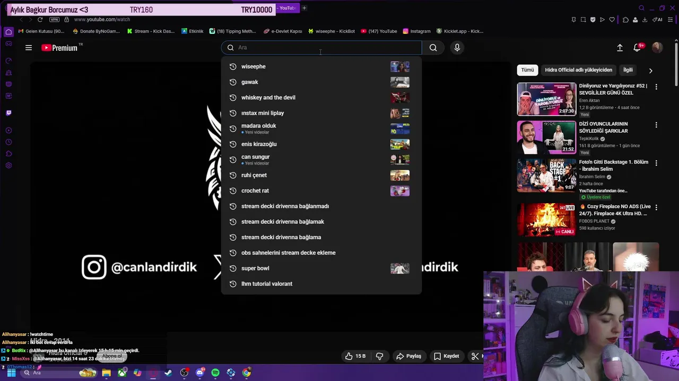
Task: Open Dizi Oyuncularının Söylediği Şarkılar thumbnail
Action: [x=546, y=137]
